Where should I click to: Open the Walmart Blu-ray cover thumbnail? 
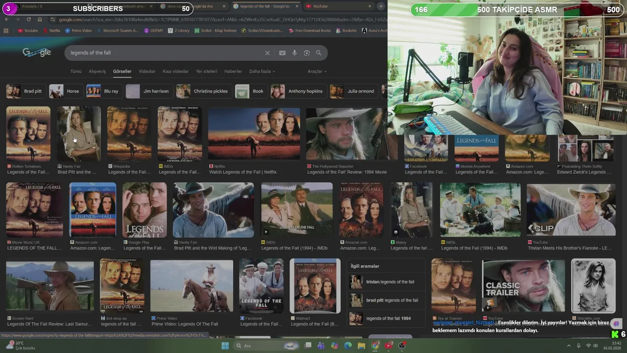(x=314, y=286)
